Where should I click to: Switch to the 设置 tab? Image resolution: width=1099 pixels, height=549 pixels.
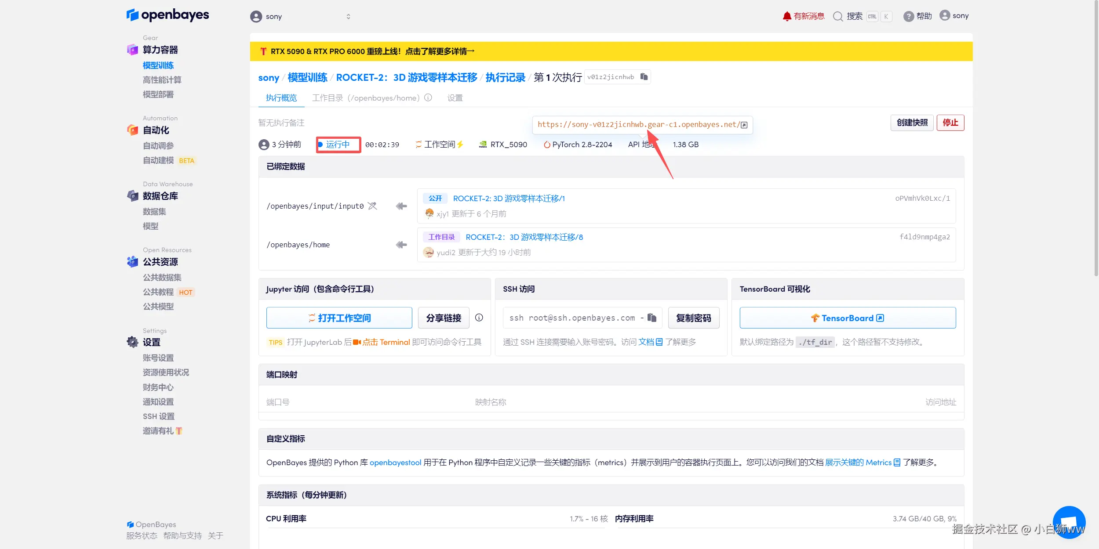(x=455, y=98)
